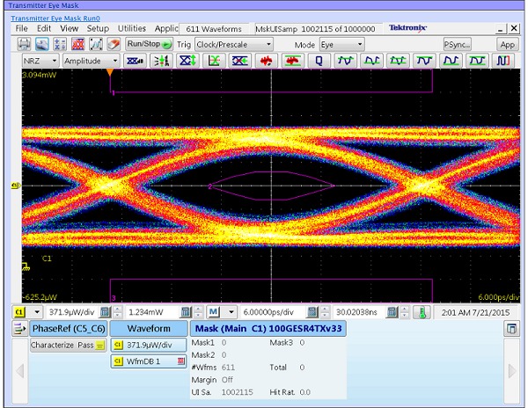Viewport: 528px width, 408px height.
Task: Toggle the C1 channel button in Waveform panel
Action: (117, 345)
